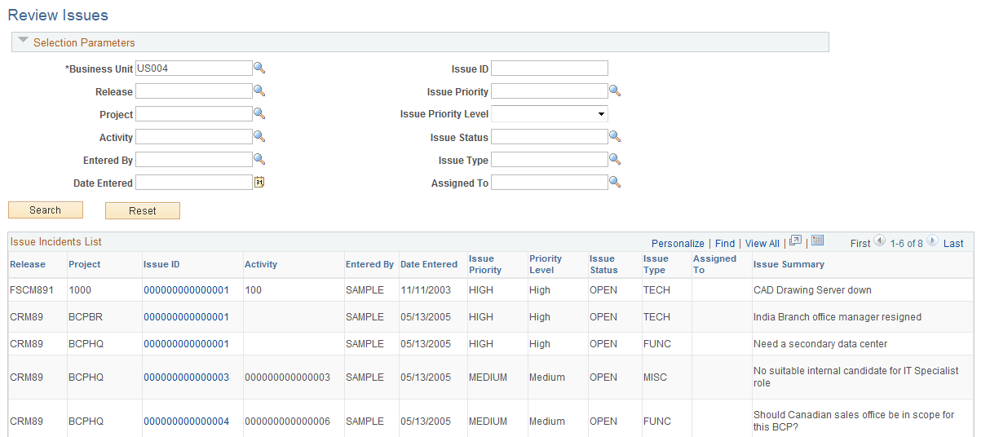The image size is (990, 437).
Task: Click the Search button
Action: coord(46,210)
